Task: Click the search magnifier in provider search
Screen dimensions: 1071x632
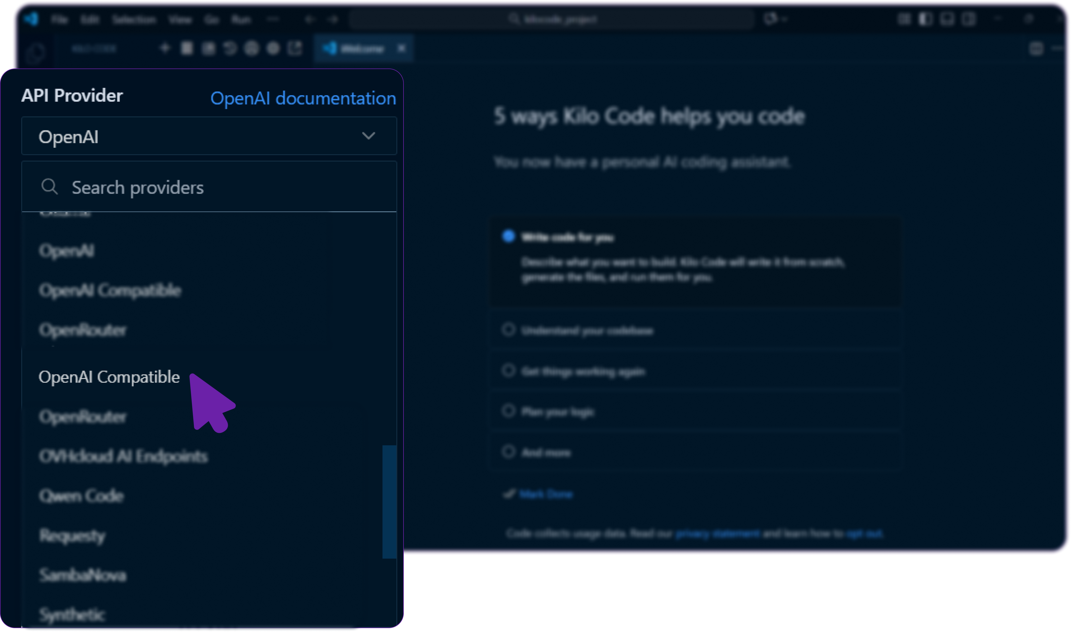Action: click(x=50, y=186)
